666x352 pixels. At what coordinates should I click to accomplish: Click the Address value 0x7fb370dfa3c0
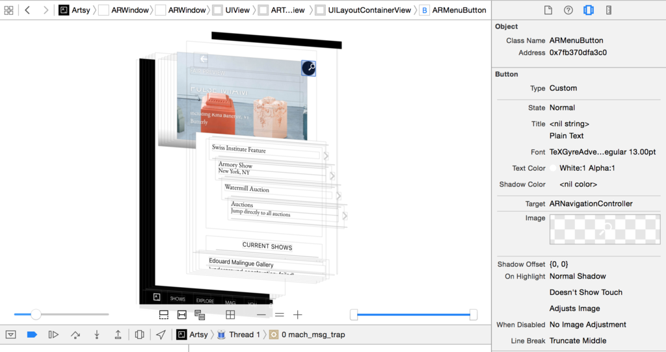(x=578, y=53)
